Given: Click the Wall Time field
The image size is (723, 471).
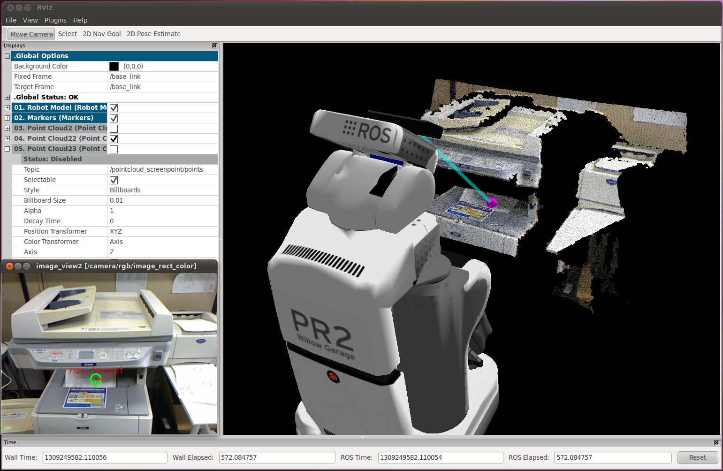Looking at the screenshot, I should (x=105, y=457).
